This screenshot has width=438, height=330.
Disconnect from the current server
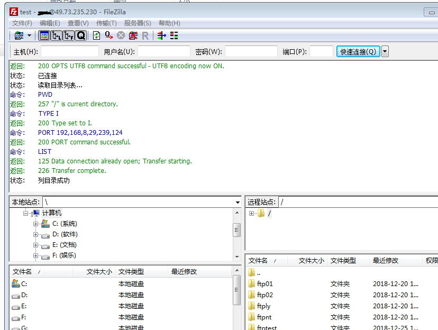coord(133,36)
